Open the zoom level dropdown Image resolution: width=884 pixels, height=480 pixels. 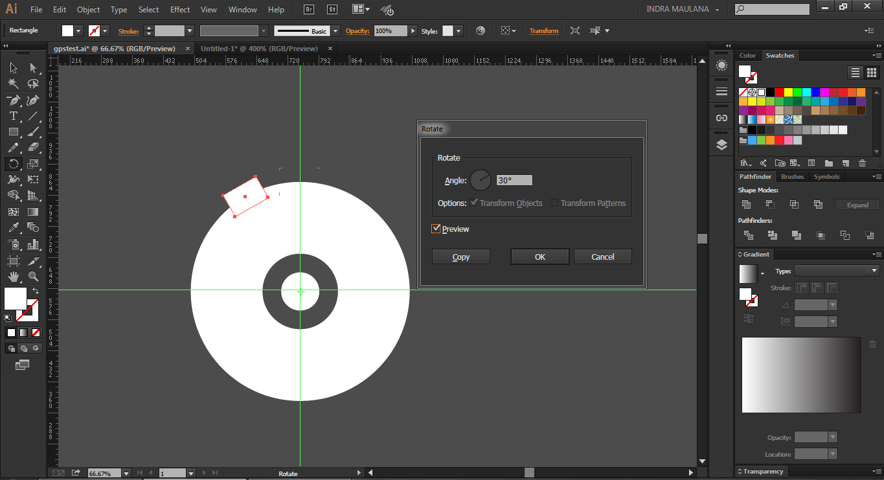click(126, 474)
